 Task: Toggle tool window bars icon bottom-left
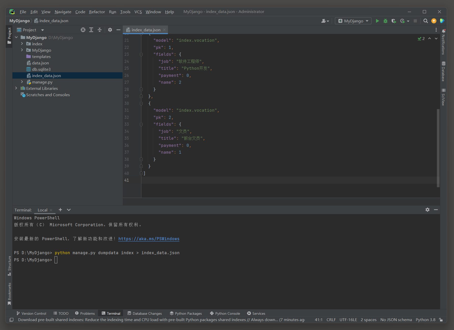coord(11,320)
